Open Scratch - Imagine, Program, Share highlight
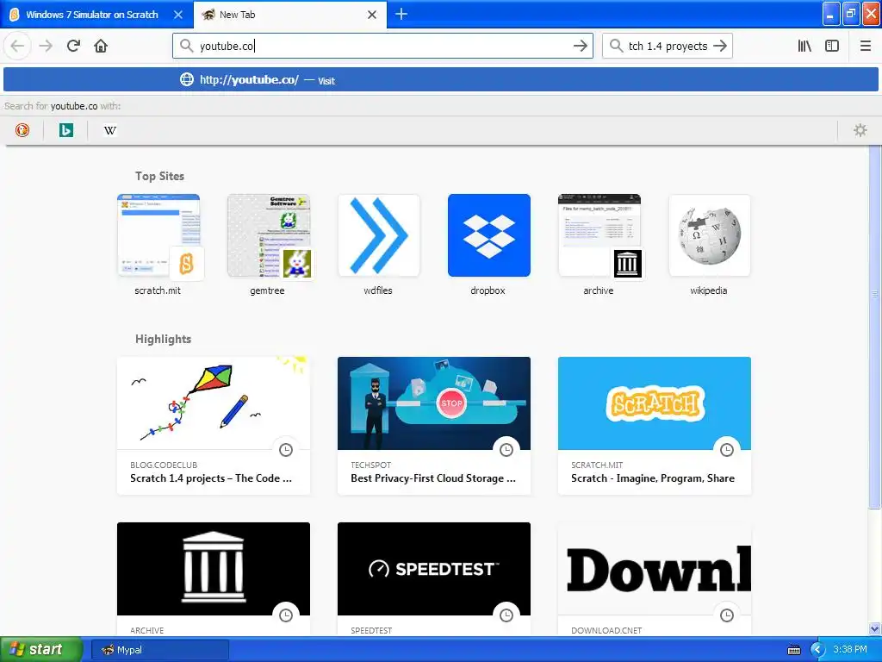Viewport: 882px width, 662px height. point(655,426)
